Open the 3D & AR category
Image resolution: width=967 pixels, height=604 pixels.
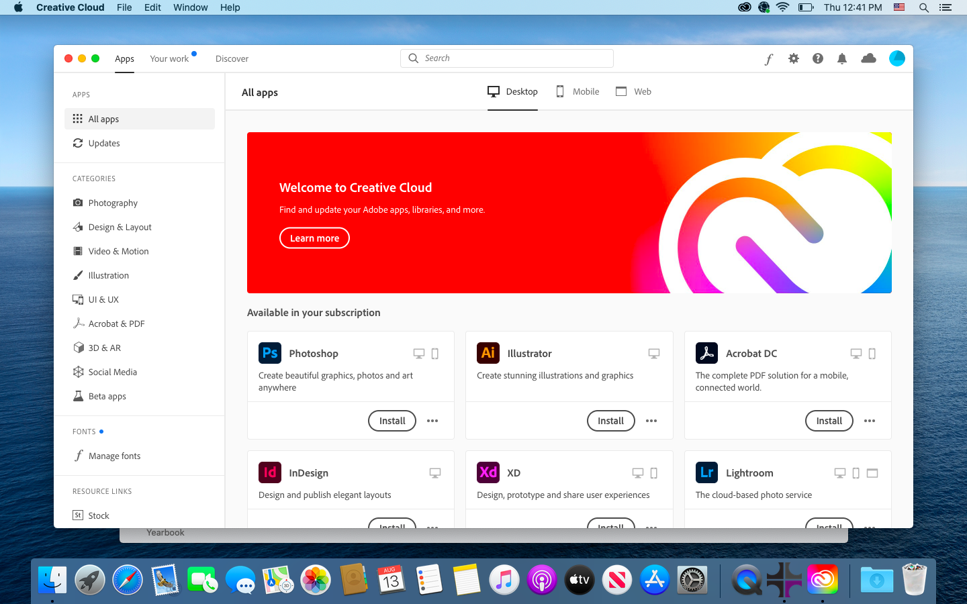(140, 348)
